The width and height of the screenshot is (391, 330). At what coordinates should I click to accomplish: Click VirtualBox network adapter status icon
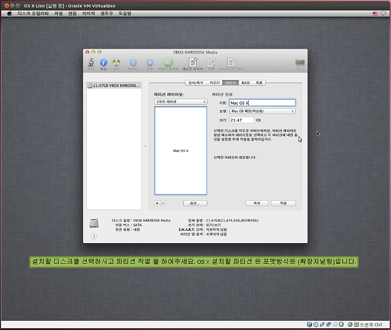point(329,324)
